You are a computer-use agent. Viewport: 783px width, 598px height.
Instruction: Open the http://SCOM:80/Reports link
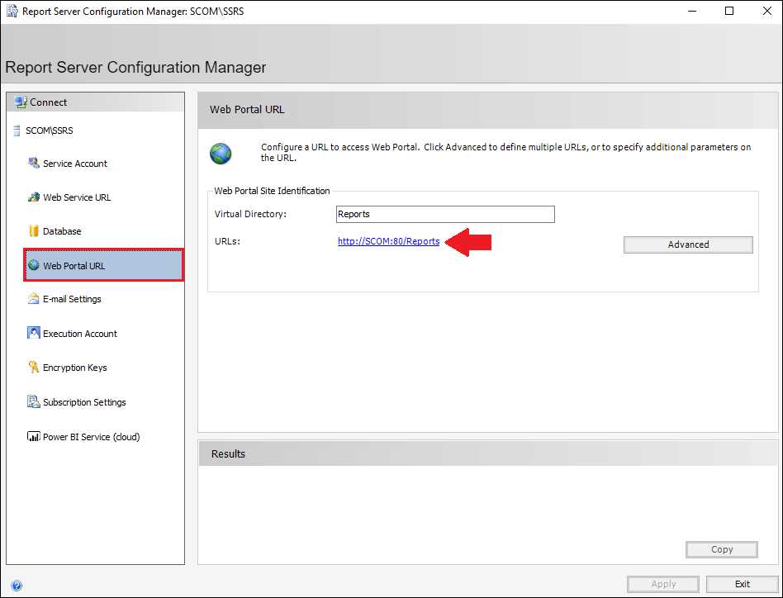coord(388,242)
